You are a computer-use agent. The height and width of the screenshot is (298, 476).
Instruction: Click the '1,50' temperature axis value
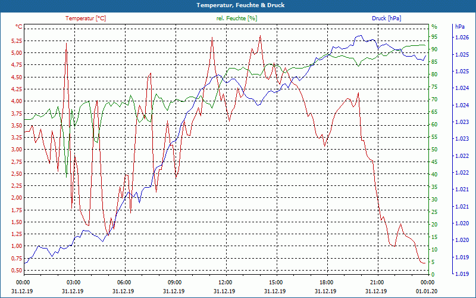pyautogui.click(x=17, y=222)
